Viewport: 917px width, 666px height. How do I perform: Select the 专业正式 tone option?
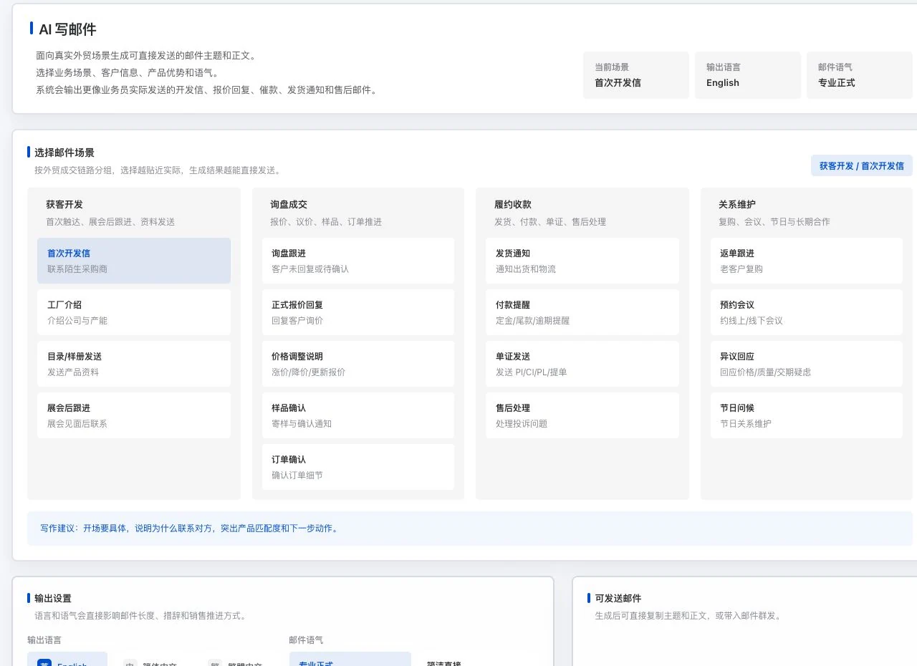pyautogui.click(x=350, y=660)
